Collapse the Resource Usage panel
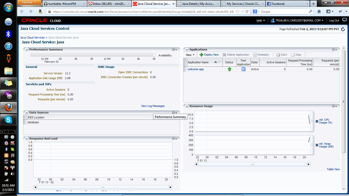 point(187,106)
